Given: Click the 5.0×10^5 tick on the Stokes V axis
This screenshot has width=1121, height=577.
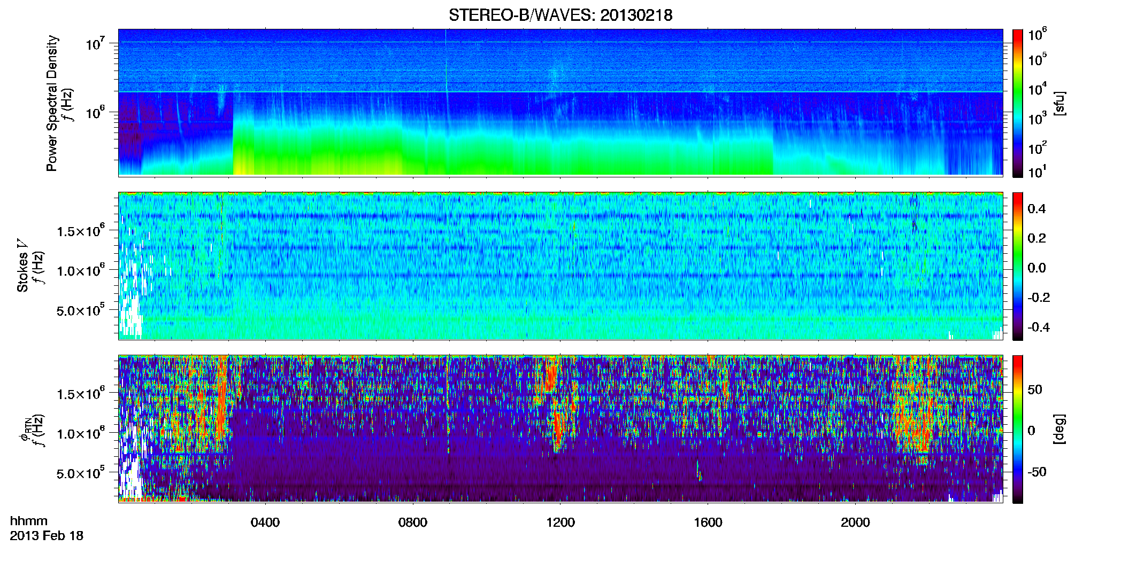Looking at the screenshot, I should 81,309.
